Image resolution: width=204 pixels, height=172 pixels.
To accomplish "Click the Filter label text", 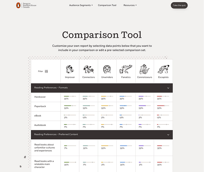I will 41,71.
